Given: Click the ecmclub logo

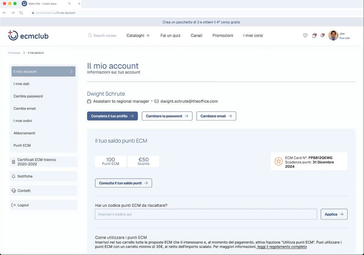Looking at the screenshot, I should 28,35.
